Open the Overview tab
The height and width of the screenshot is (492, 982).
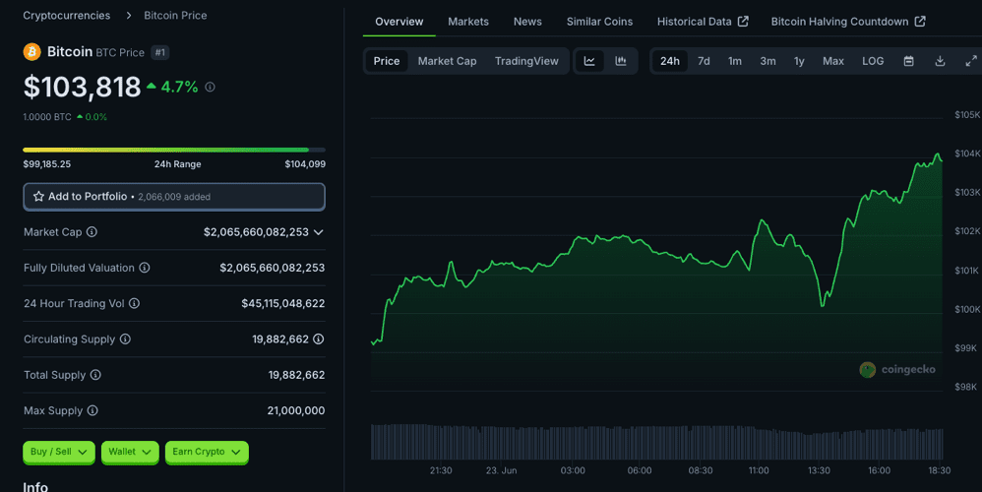(x=399, y=22)
